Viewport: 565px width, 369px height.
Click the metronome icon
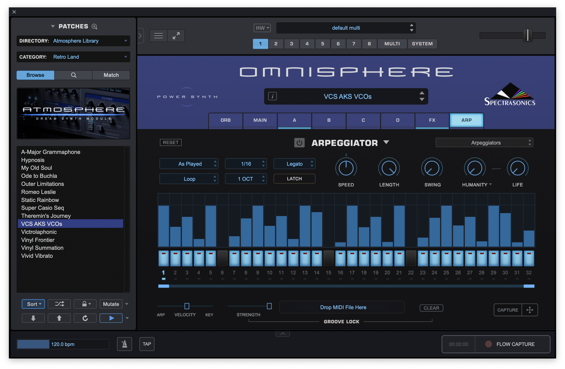click(124, 344)
